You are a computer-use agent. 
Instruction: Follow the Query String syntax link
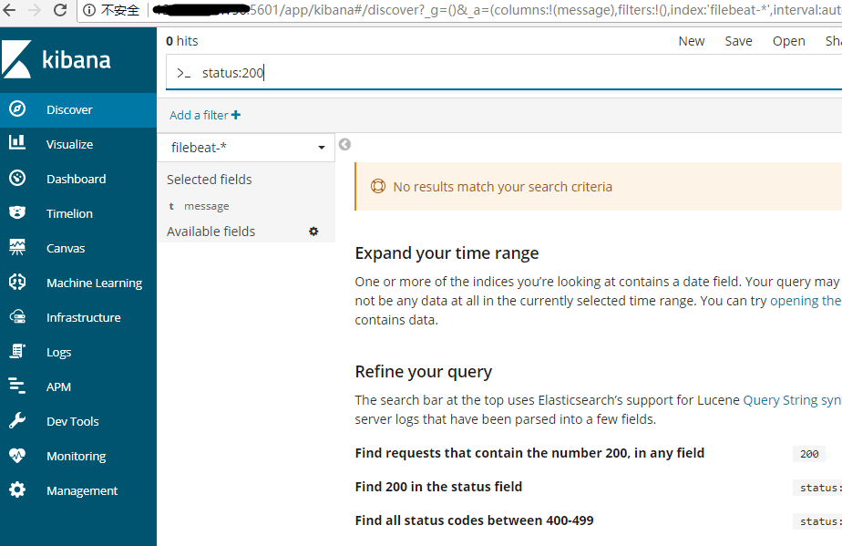point(792,400)
